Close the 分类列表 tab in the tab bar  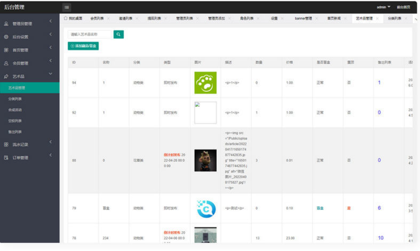(406, 18)
